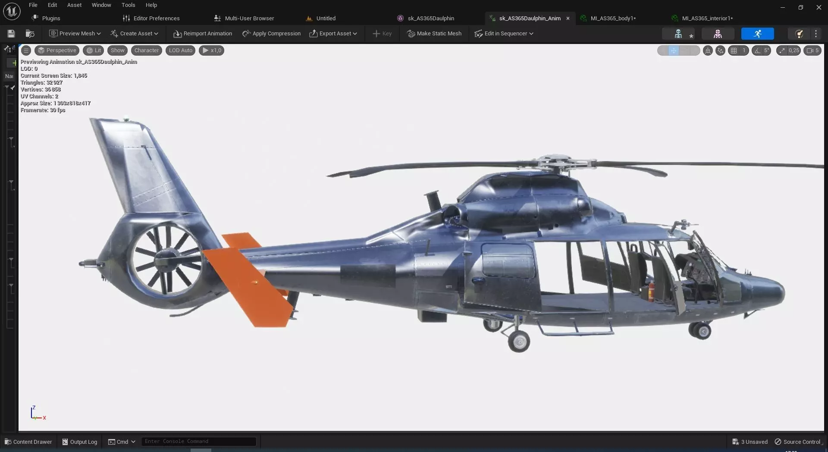
Task: Open the Edit menu
Action: pos(52,5)
